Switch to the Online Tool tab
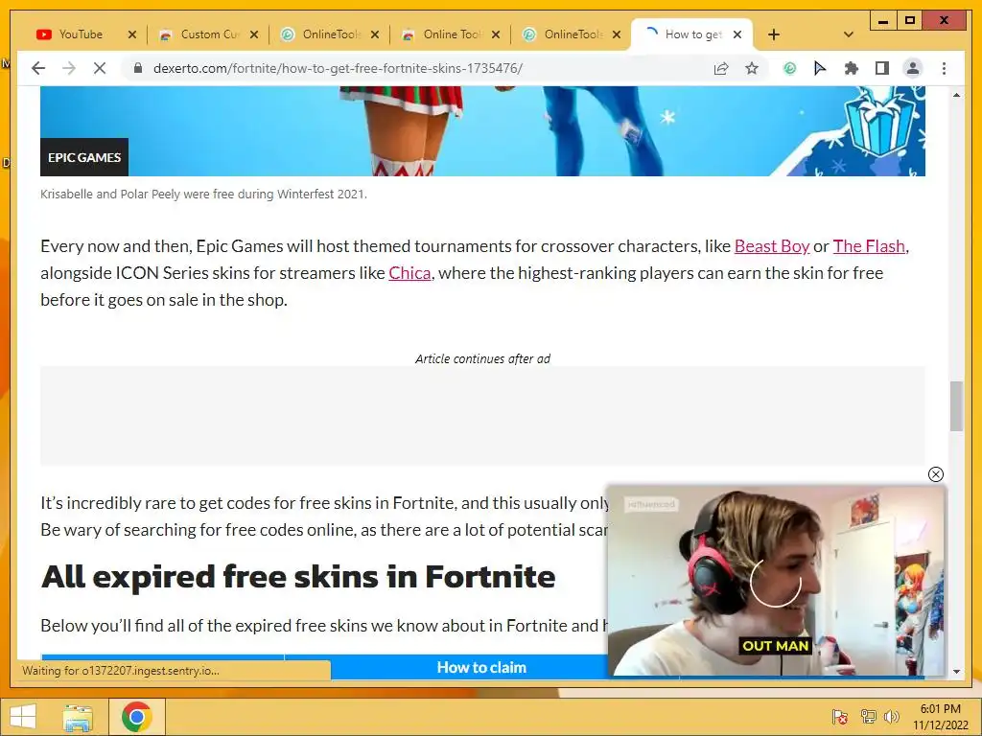The image size is (982, 736). [x=451, y=34]
